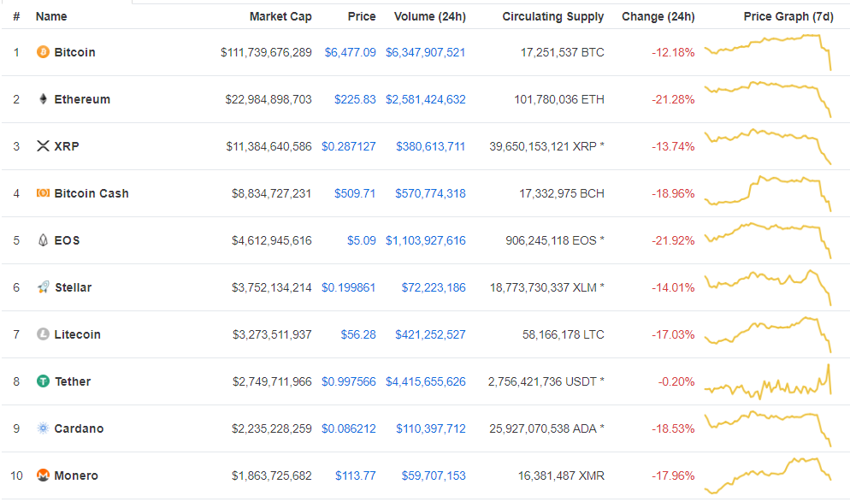Click the Cardano blue icon
The width and height of the screenshot is (850, 502).
[x=43, y=428]
